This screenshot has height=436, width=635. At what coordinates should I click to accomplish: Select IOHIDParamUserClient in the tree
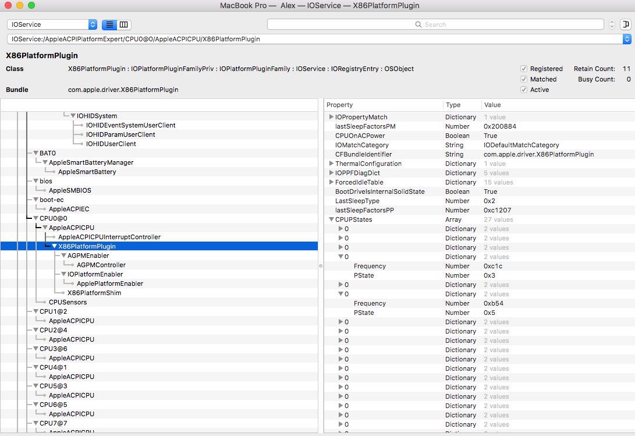(x=120, y=134)
